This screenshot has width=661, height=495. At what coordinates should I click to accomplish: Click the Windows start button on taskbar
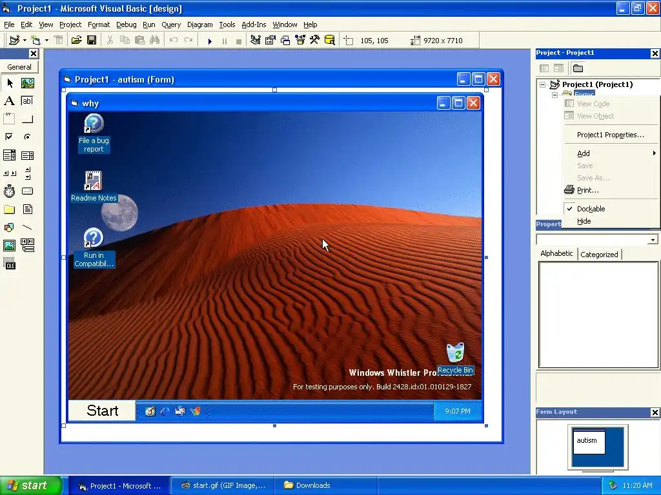30,485
